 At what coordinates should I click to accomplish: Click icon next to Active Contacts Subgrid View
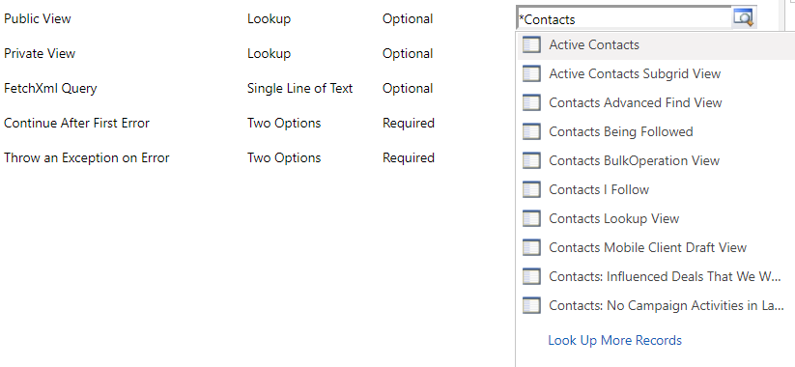point(531,73)
